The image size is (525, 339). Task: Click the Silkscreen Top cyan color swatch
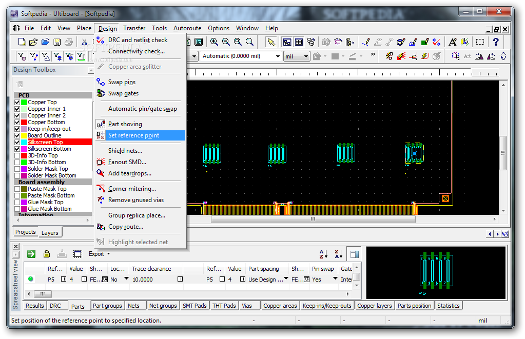tap(24, 142)
